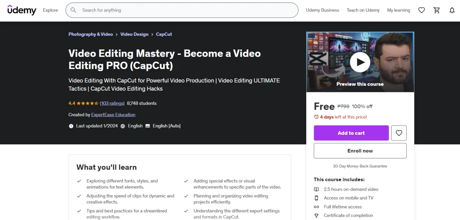Click the infinity lifetime access icon
The width and height of the screenshot is (460, 220).
pos(316,207)
